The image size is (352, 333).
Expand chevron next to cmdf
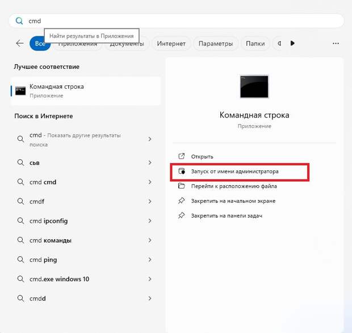(150, 201)
